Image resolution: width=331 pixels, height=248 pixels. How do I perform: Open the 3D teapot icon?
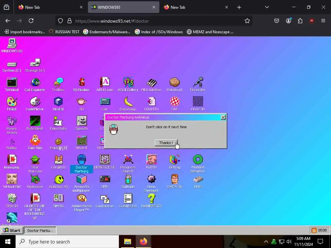[81, 104]
